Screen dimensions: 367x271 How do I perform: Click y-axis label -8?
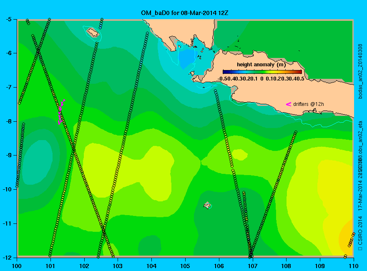coord(8,121)
